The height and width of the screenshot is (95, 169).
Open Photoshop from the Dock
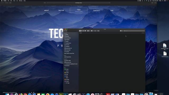[66, 94]
